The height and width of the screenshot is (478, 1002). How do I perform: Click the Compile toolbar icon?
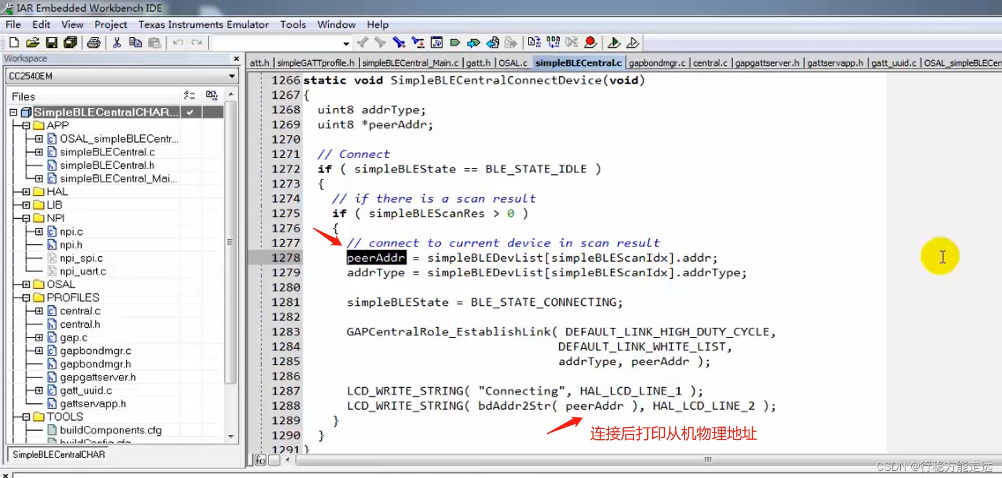[x=534, y=42]
